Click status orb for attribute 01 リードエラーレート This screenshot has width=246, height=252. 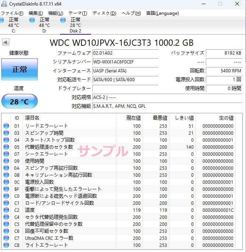click(6, 126)
